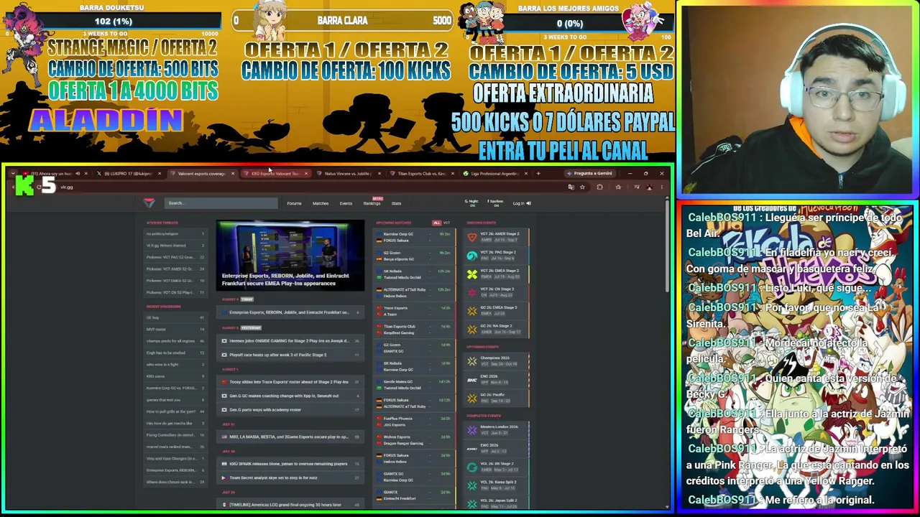This screenshot has width=920, height=517.
Task: Open Playoff race heats up Pacific article
Action: 291,355
